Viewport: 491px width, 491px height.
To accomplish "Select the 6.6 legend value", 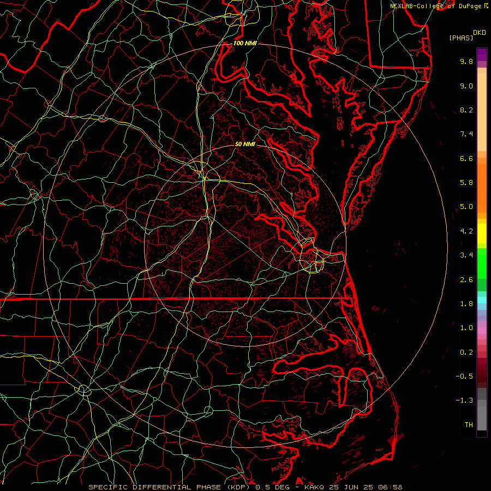I will (x=466, y=158).
